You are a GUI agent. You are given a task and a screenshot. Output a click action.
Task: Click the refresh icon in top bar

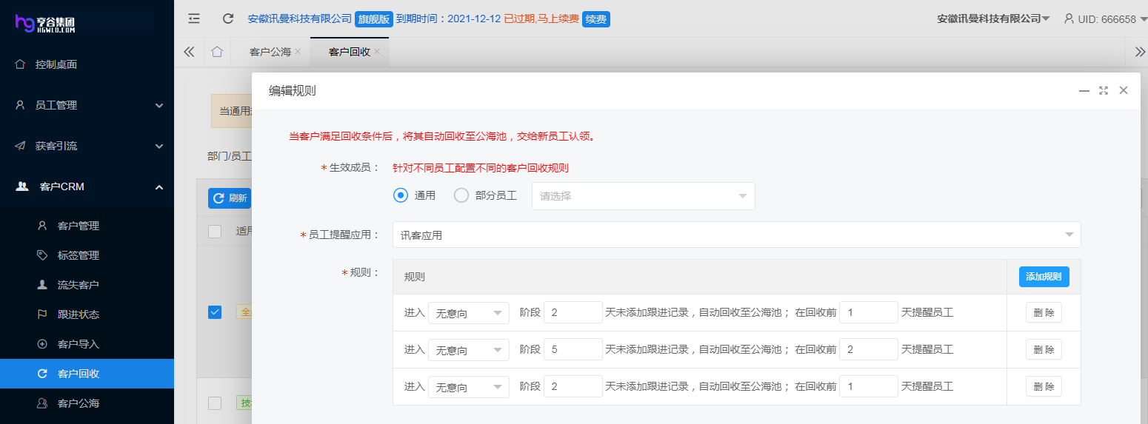coord(228,18)
